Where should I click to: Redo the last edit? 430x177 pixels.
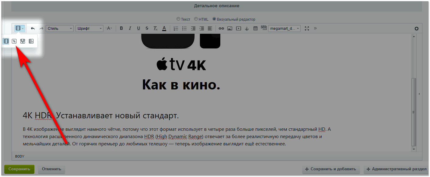click(41, 28)
